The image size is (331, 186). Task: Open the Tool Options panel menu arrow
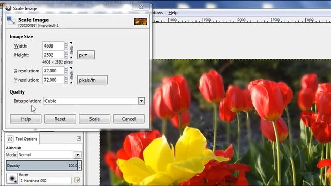(79, 138)
